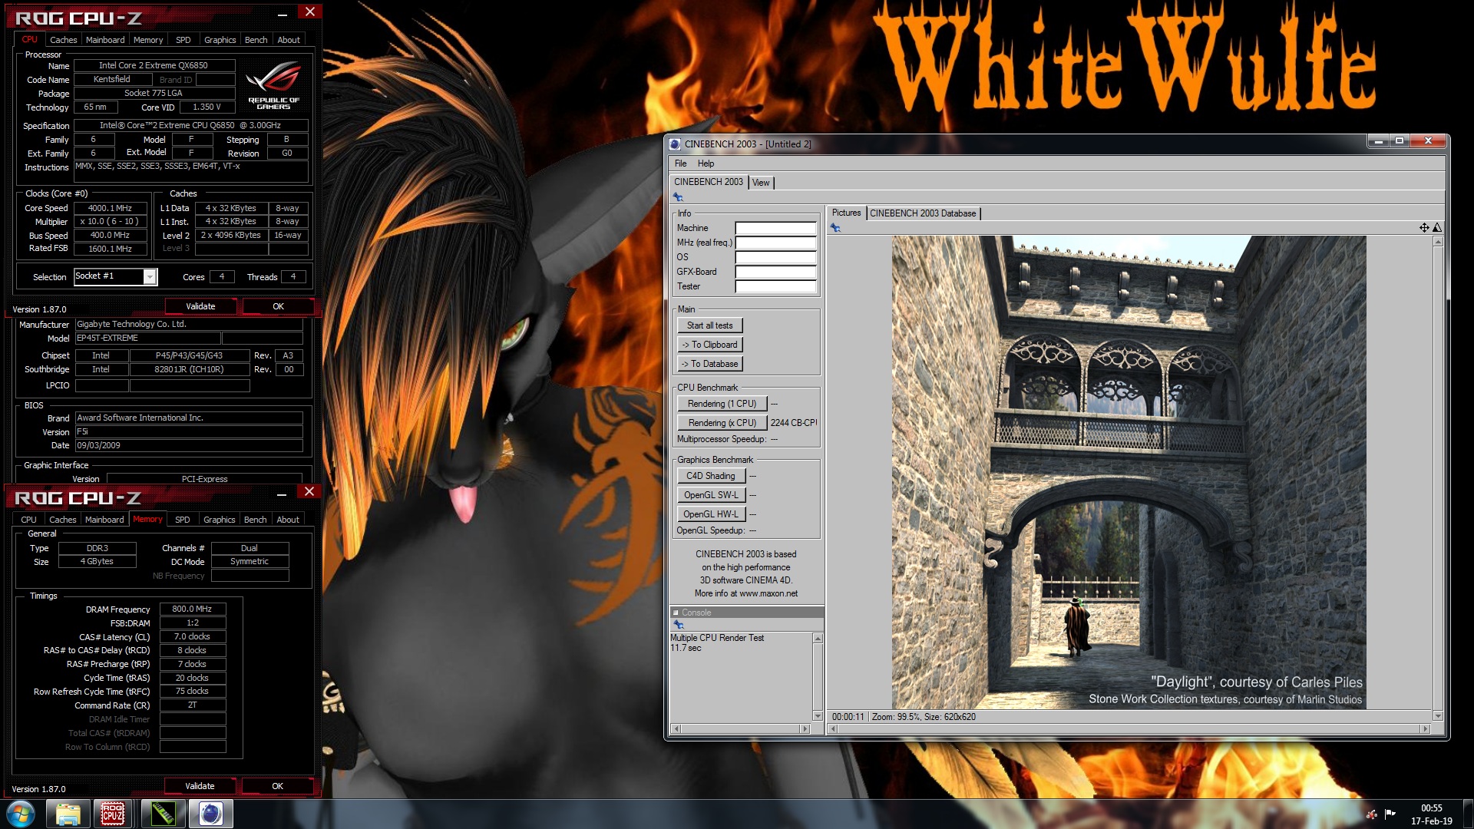Open the Help menu in CINEBENCH
The height and width of the screenshot is (829, 1474).
click(x=706, y=163)
